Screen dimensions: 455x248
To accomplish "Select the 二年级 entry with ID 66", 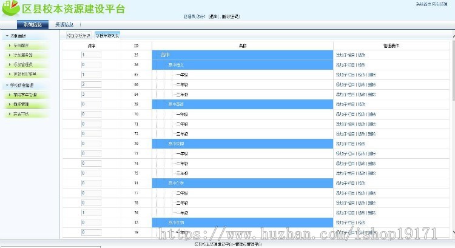I will tap(182, 85).
